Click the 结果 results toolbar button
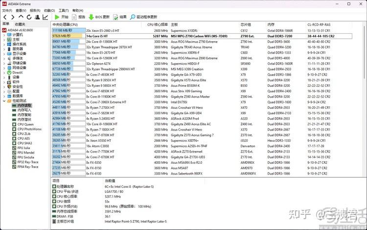The width and height of the screenshot is (367, 230). (120, 17)
